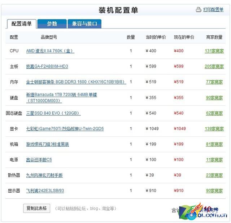Screen dimensions: 231x223
Task: Click the 77家商家 merchants link
Action: click(x=214, y=82)
